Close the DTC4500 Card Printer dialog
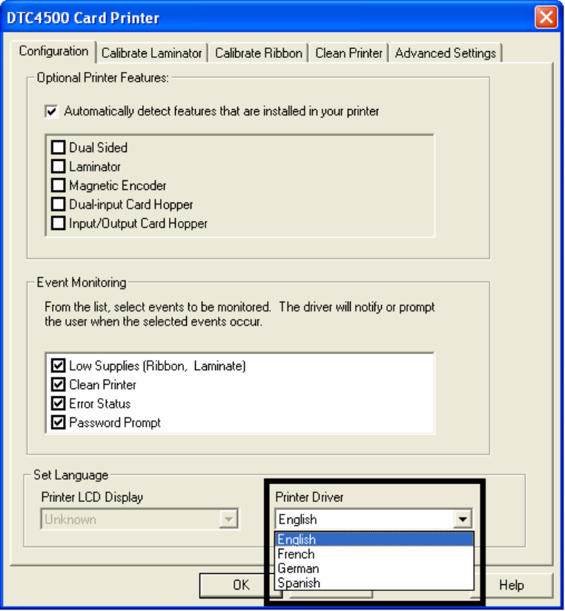 [x=546, y=18]
